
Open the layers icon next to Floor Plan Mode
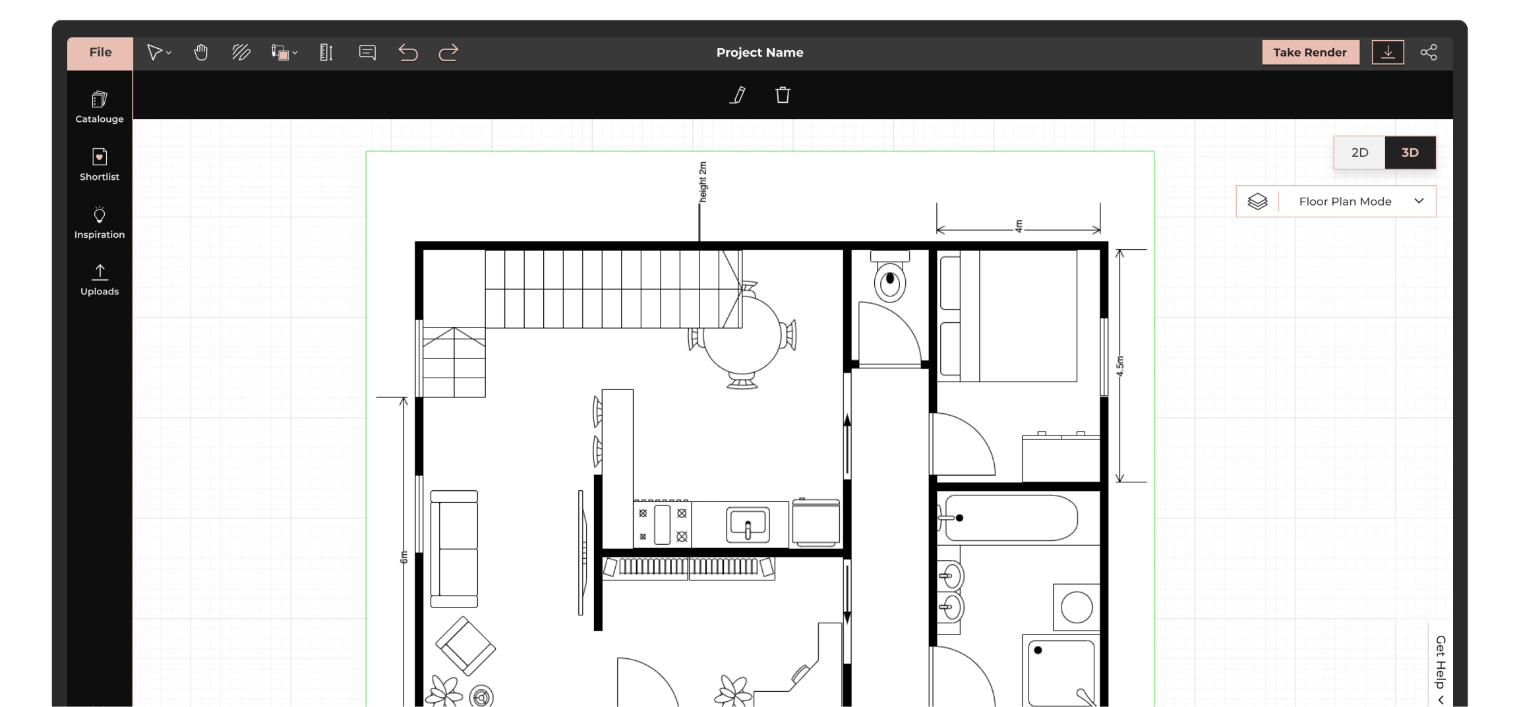click(x=1258, y=201)
